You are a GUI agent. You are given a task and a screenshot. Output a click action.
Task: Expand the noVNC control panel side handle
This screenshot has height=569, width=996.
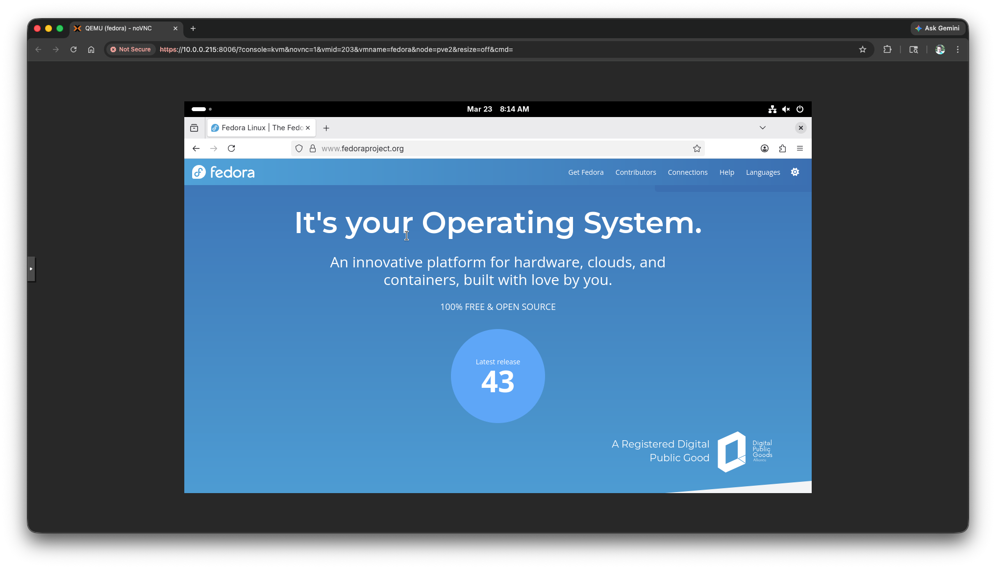31,269
